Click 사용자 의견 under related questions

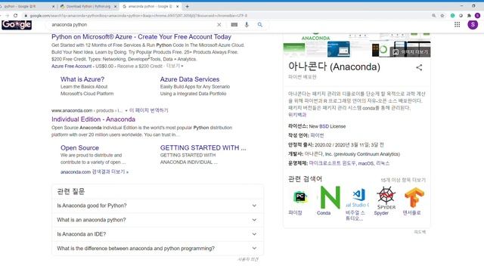point(248,259)
